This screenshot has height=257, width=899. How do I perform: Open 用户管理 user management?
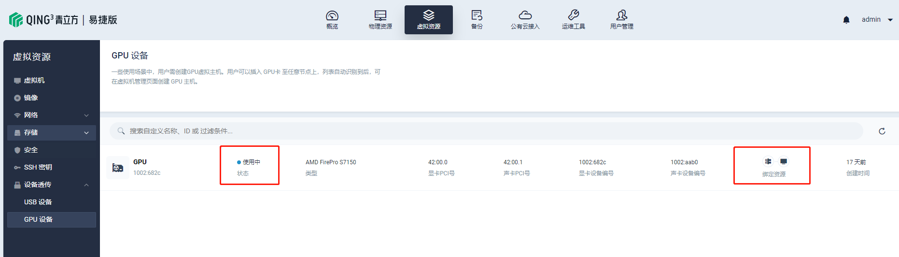(x=622, y=20)
